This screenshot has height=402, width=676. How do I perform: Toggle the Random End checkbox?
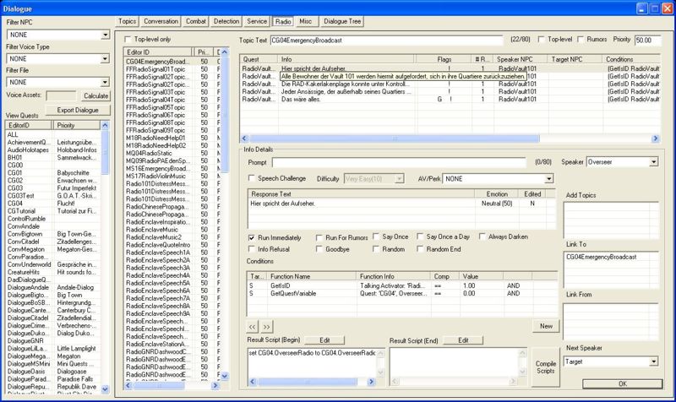coord(420,249)
